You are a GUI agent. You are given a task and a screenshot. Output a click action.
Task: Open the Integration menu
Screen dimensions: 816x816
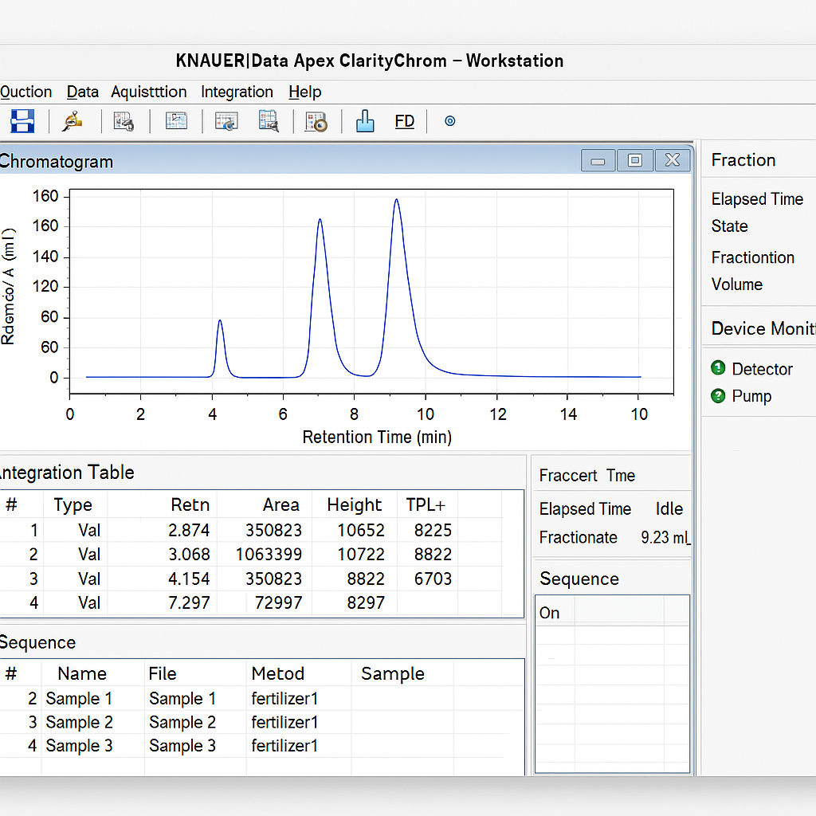click(x=237, y=92)
